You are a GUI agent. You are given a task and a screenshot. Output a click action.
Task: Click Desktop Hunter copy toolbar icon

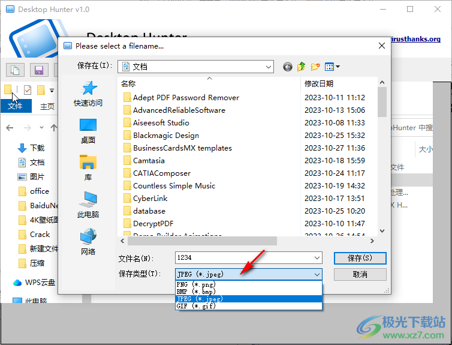[15, 70]
